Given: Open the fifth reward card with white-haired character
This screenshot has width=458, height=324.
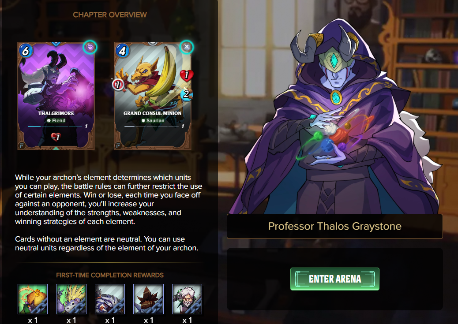Looking at the screenshot, I should (x=187, y=299).
